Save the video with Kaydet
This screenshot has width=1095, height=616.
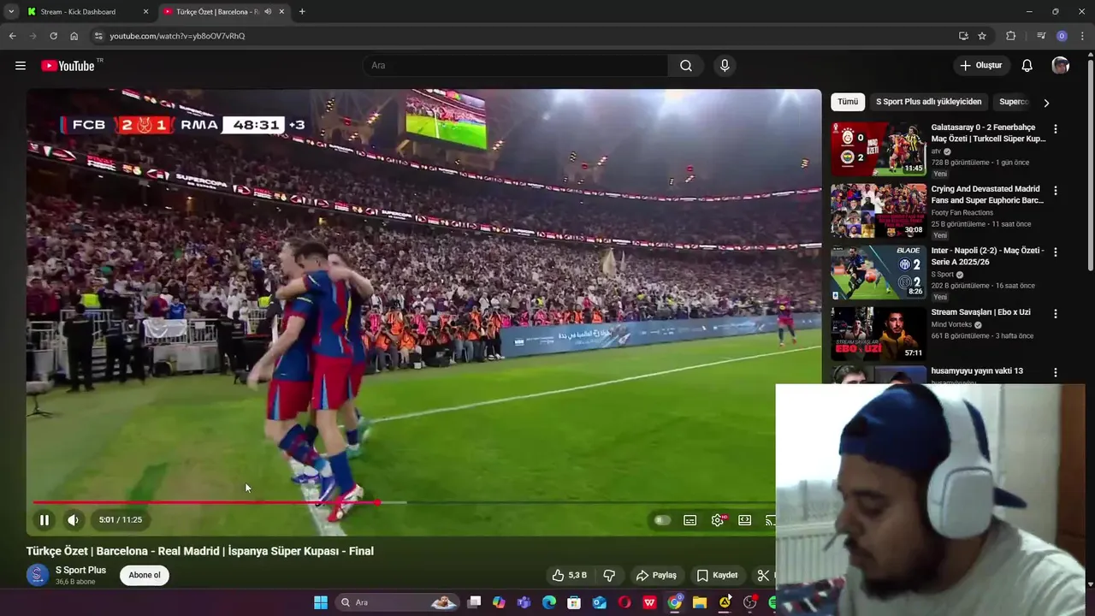717,576
